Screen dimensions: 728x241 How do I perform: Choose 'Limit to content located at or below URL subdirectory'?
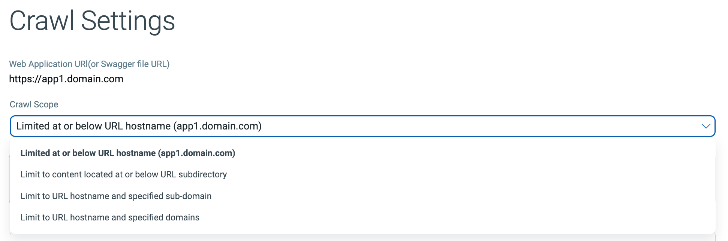[x=123, y=174]
